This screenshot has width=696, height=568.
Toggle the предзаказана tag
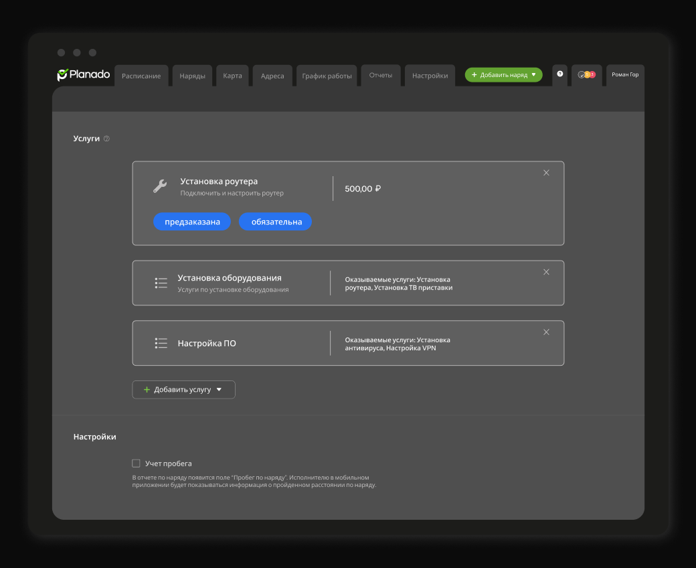[192, 222]
